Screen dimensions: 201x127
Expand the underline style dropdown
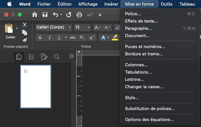(66, 37)
